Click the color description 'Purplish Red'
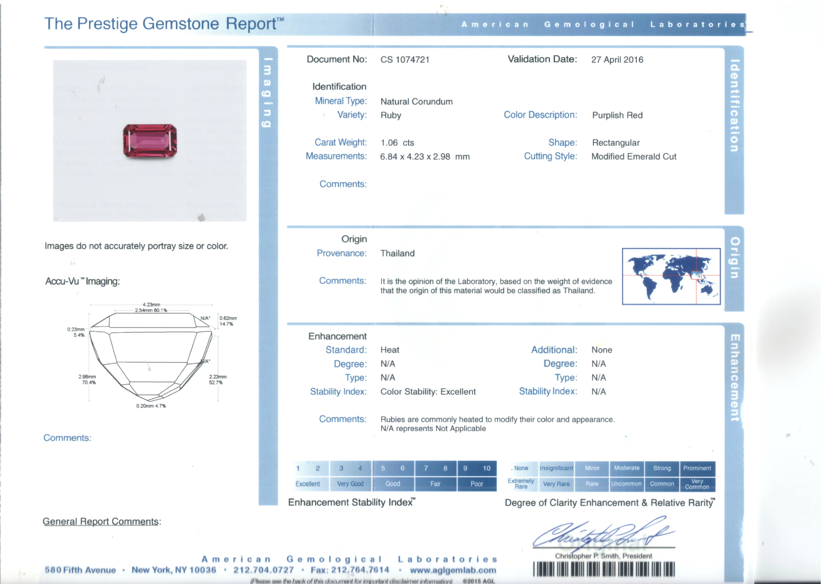 pos(617,115)
